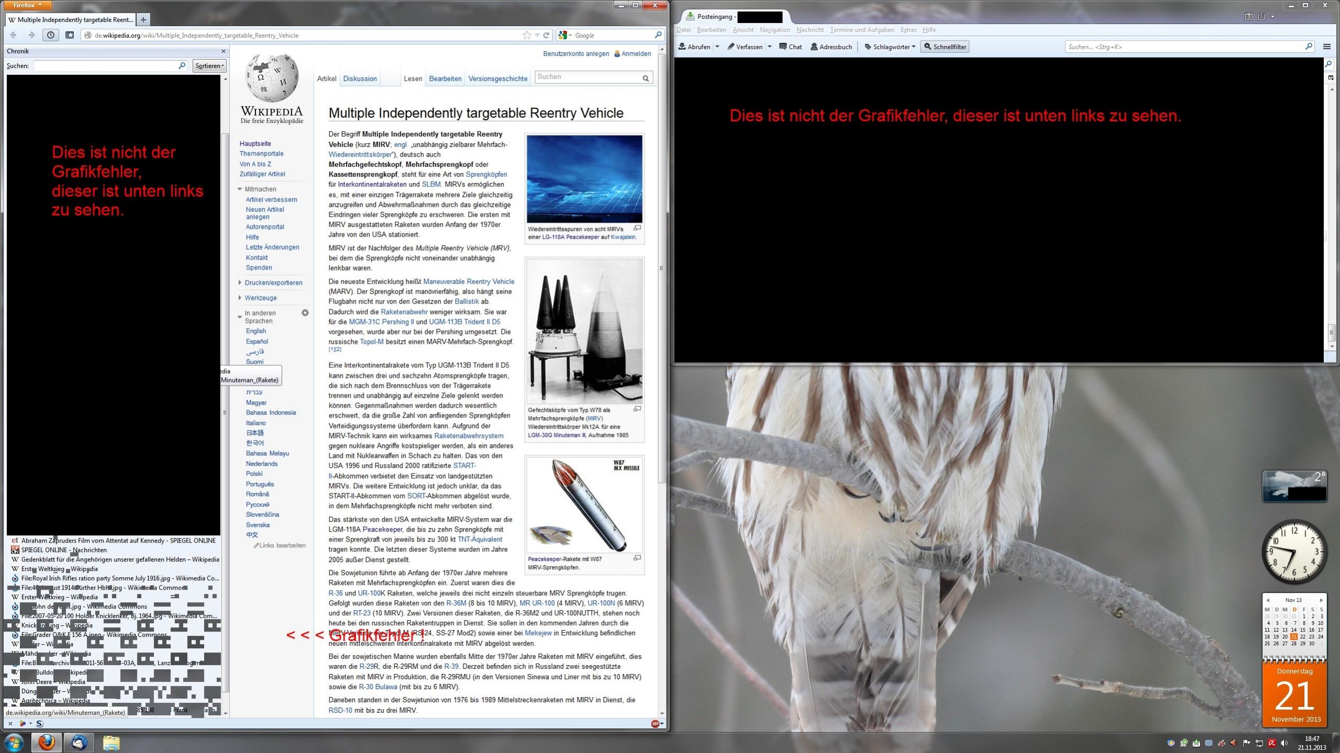1340x753 pixels.
Task: Reload the Wikipedia page
Action: click(546, 35)
